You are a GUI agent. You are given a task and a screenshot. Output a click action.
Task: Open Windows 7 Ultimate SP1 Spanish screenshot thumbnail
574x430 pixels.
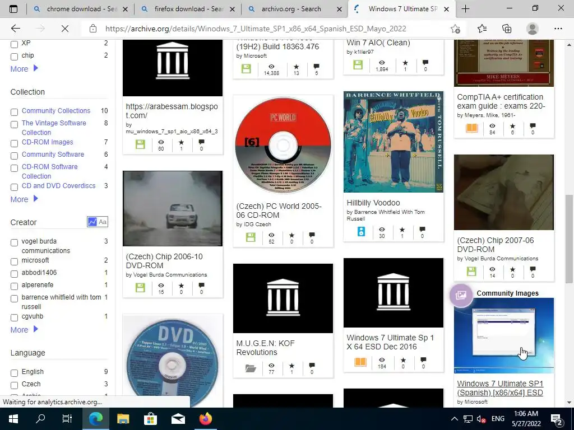click(x=504, y=336)
